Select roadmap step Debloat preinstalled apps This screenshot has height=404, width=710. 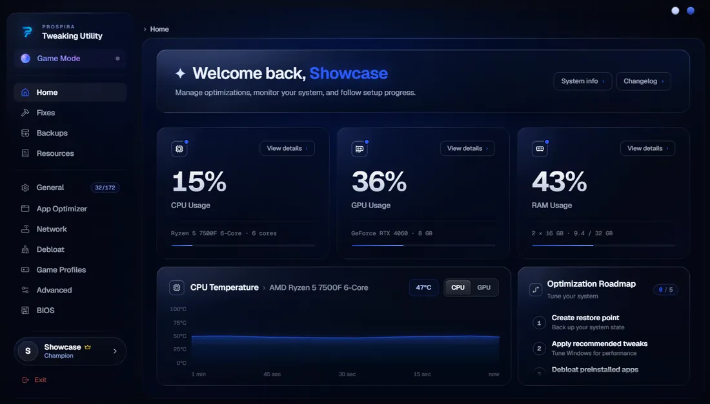604,370
